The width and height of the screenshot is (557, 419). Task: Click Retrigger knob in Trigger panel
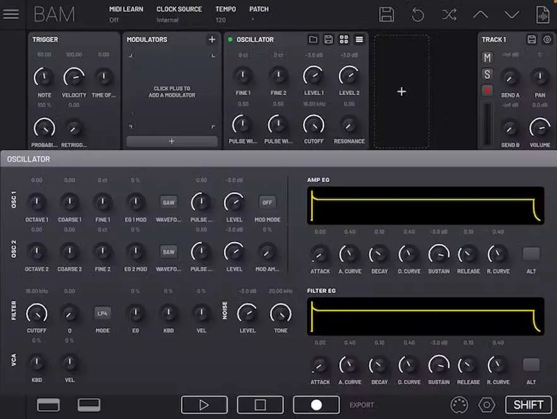pyautogui.click(x=74, y=129)
